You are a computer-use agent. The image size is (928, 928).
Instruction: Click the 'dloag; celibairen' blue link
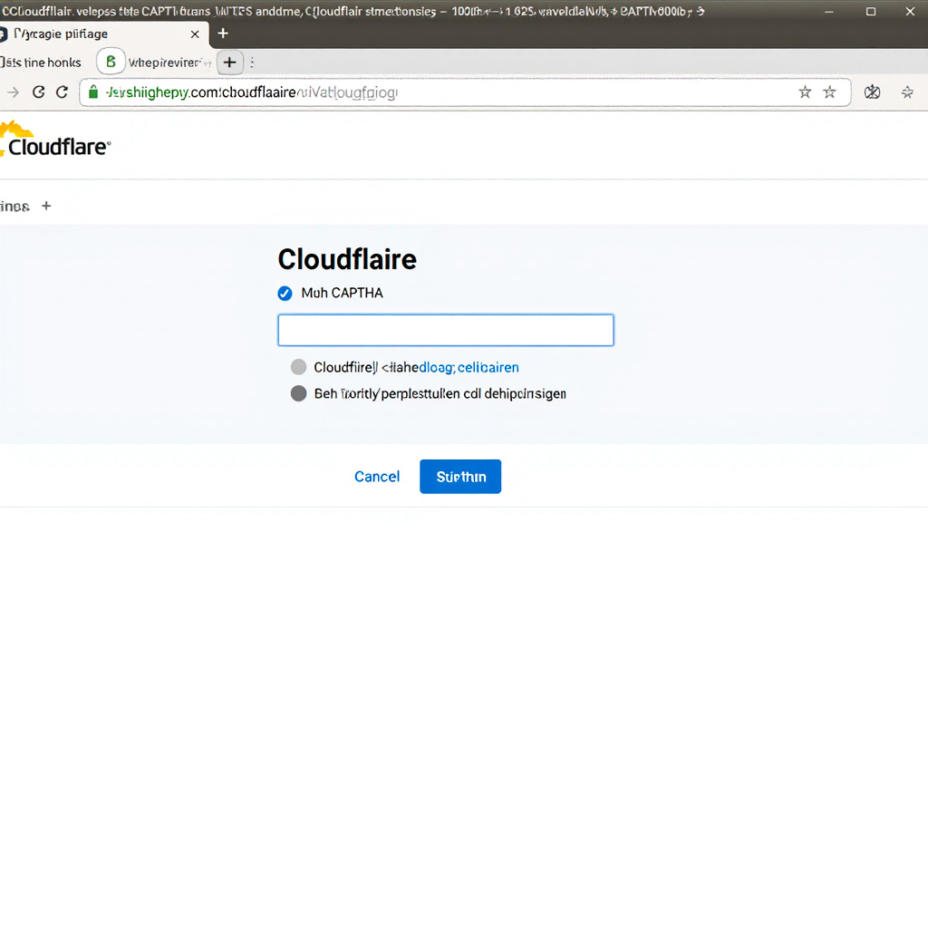(469, 368)
